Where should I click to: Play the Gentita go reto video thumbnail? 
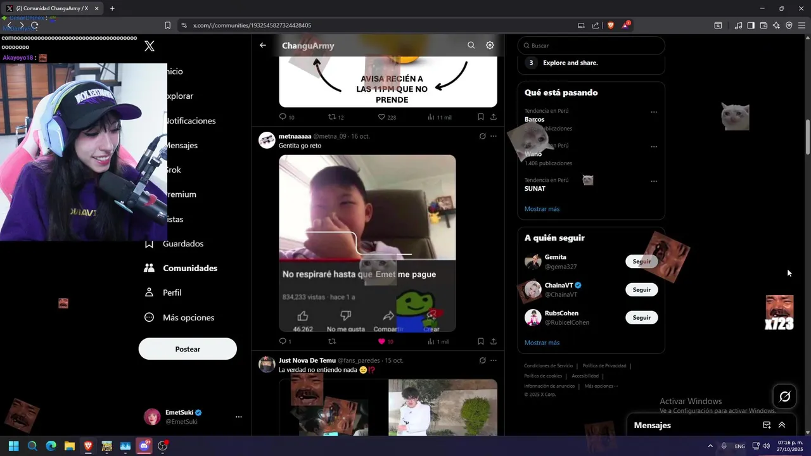tap(367, 243)
